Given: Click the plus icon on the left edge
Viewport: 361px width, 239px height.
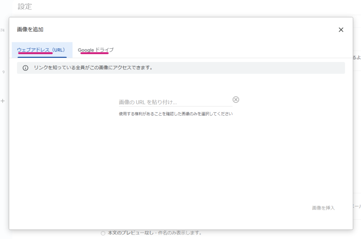Looking at the screenshot, I should [x=3, y=101].
